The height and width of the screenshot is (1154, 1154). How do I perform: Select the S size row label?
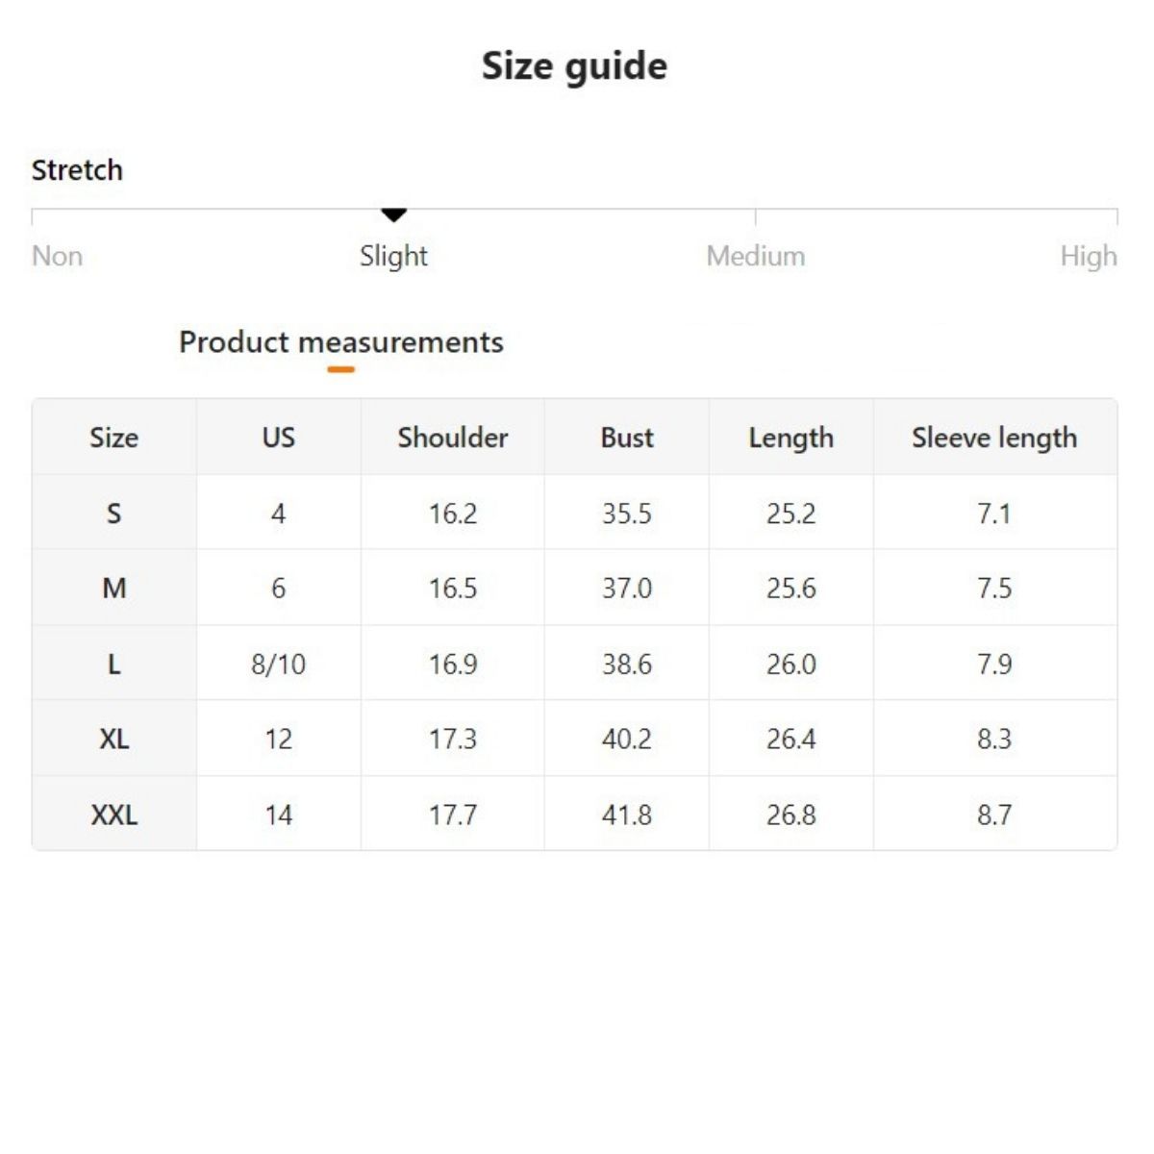pos(113,514)
